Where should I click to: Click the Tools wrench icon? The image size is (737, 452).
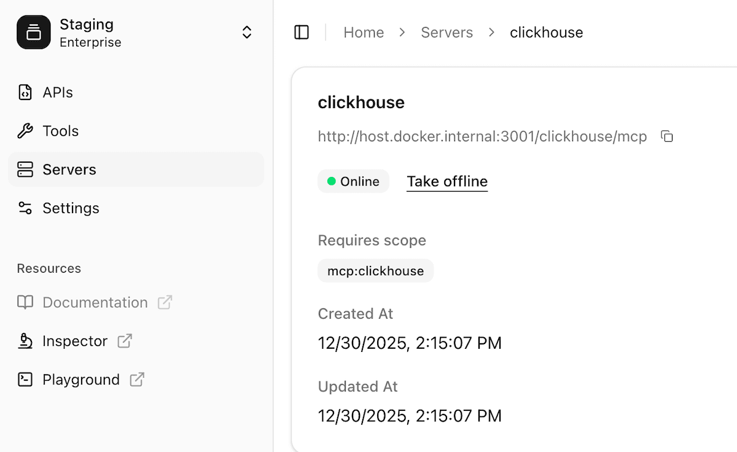[25, 131]
